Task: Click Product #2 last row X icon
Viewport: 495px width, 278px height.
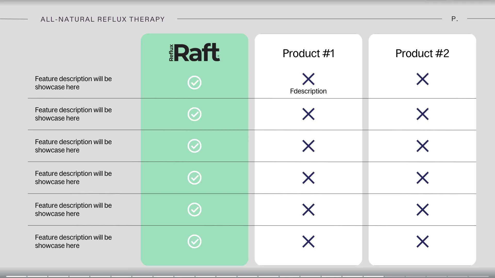Action: pyautogui.click(x=423, y=241)
